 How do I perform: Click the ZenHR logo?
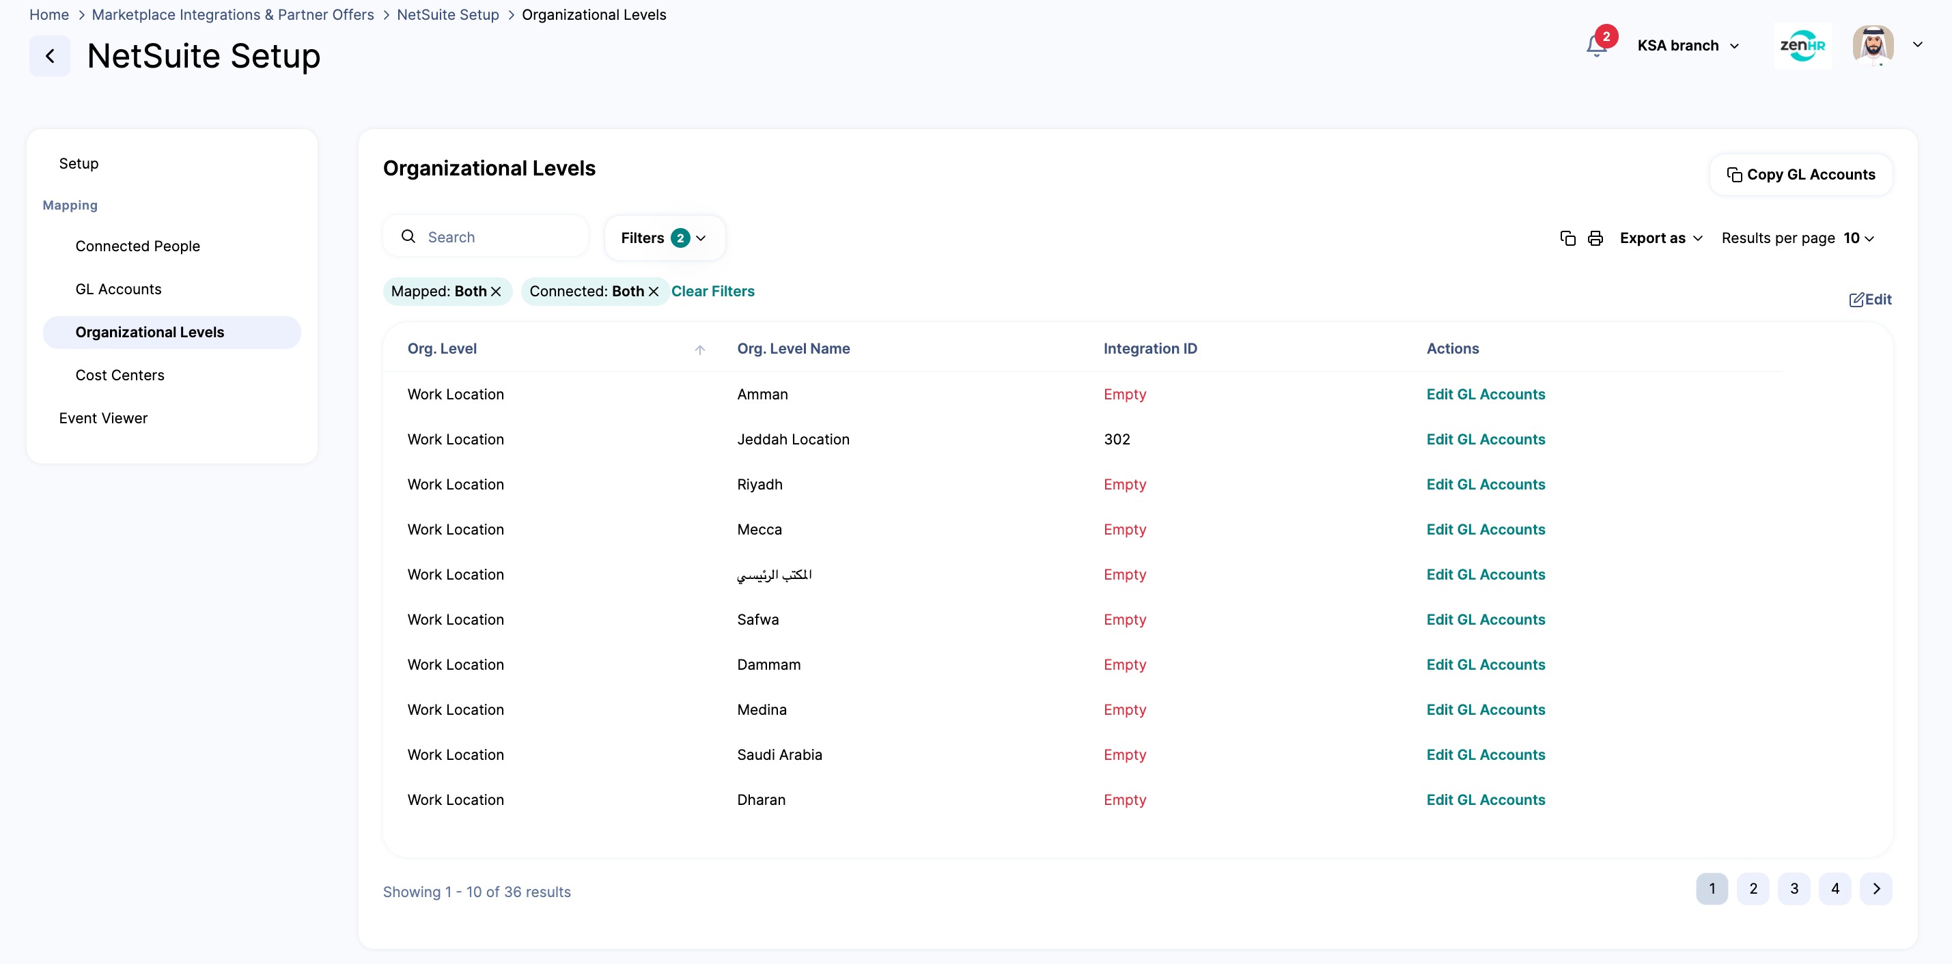1802,46
